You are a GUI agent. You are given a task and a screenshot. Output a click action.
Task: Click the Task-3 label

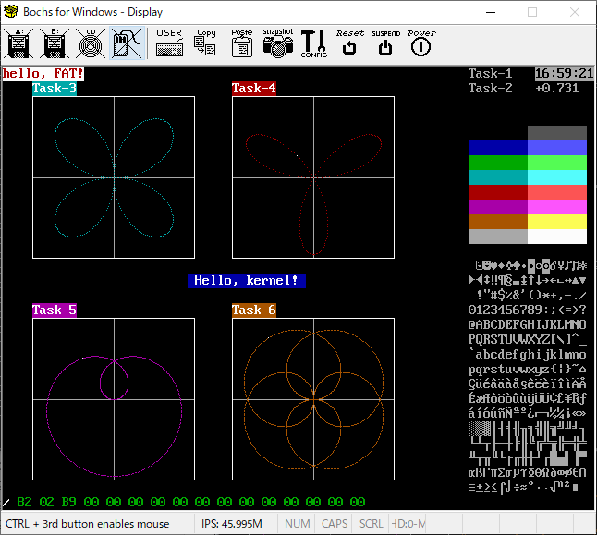coord(55,89)
